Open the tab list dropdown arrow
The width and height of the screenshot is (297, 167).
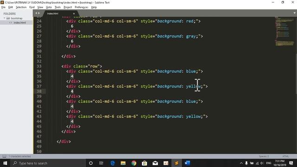[x=294, y=13]
